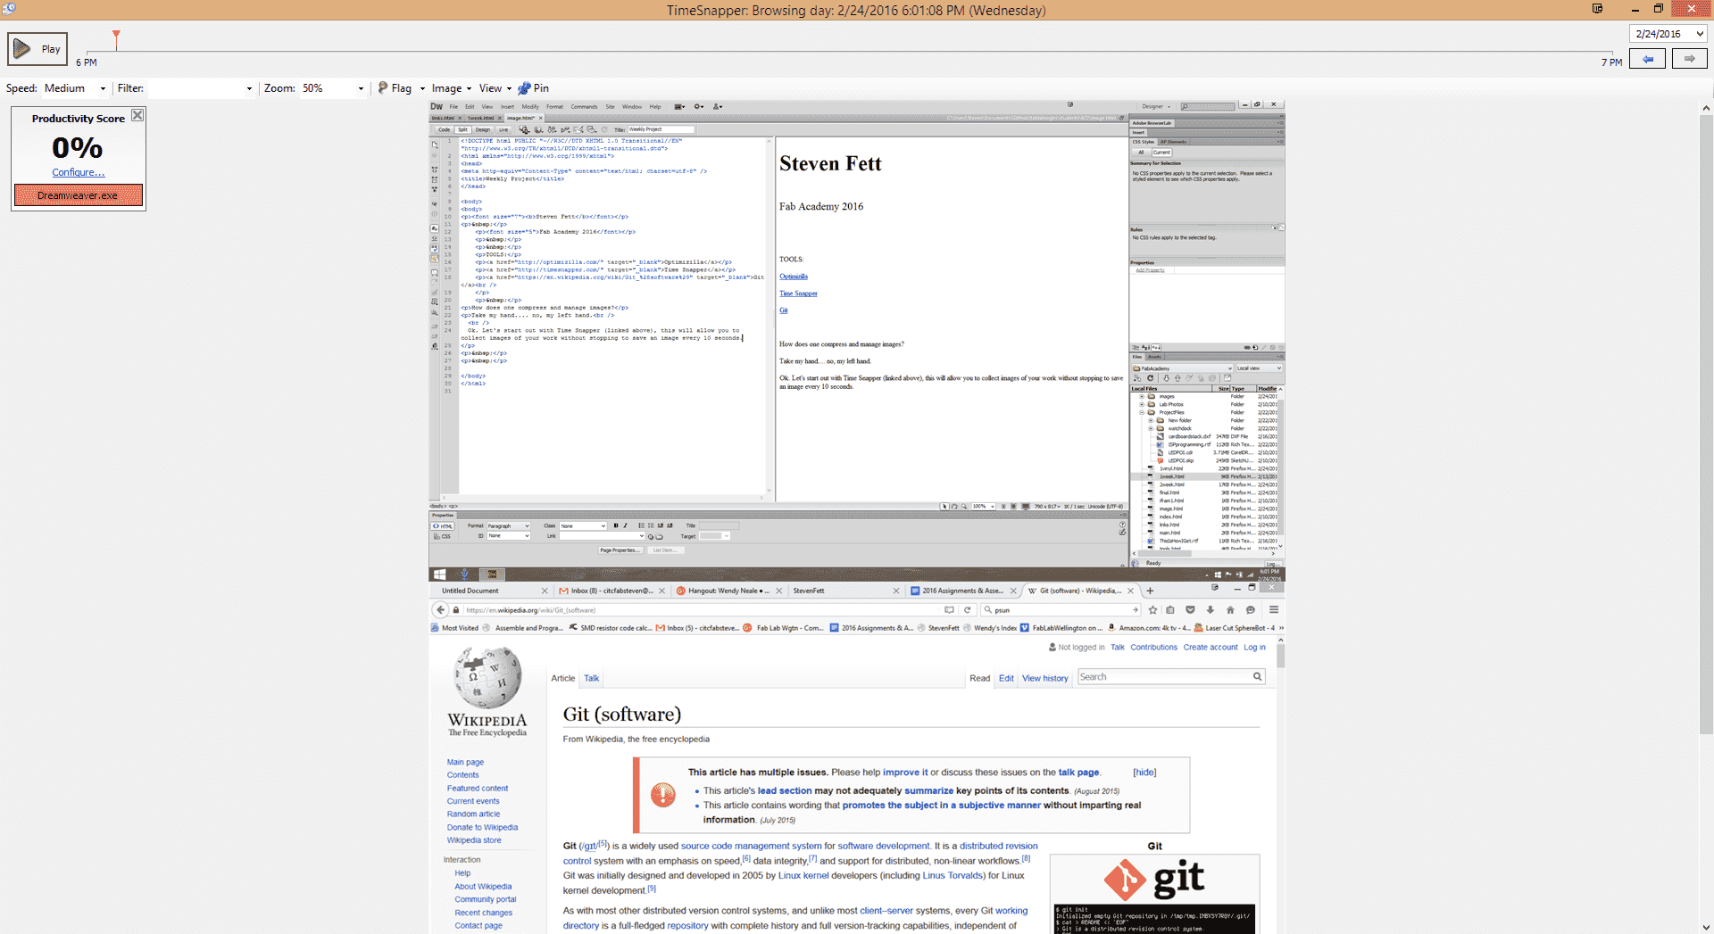Click Time Snapper link in design view
The width and height of the screenshot is (1714, 934).
(798, 293)
